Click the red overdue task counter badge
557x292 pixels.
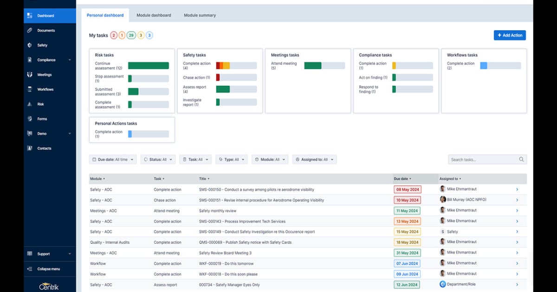(x=113, y=35)
